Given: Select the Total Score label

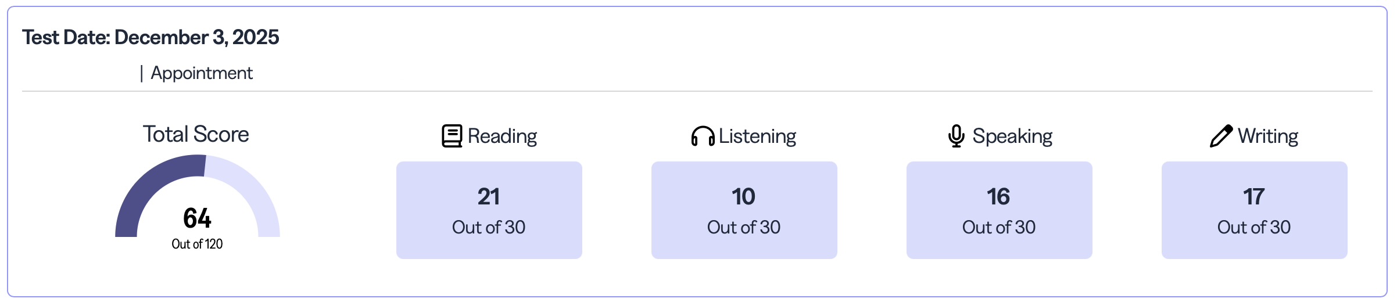Looking at the screenshot, I should tap(196, 134).
